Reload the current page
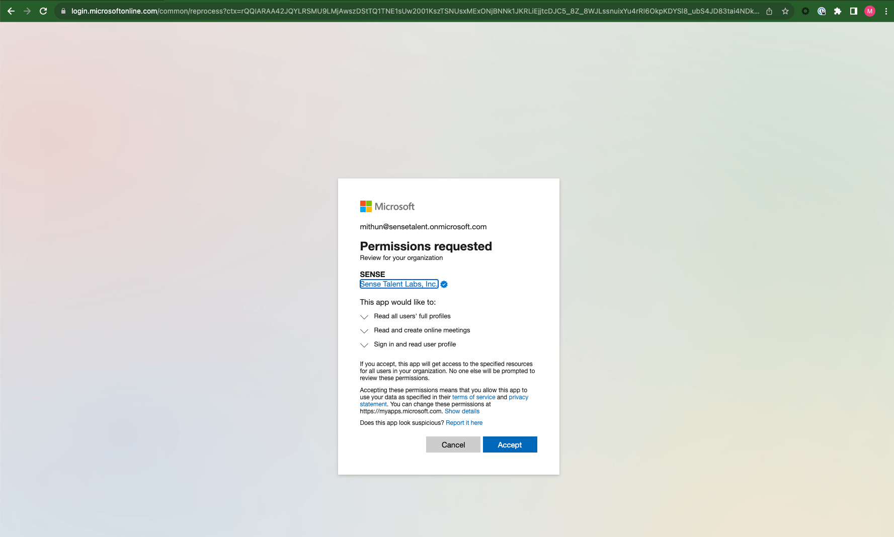 (x=43, y=11)
